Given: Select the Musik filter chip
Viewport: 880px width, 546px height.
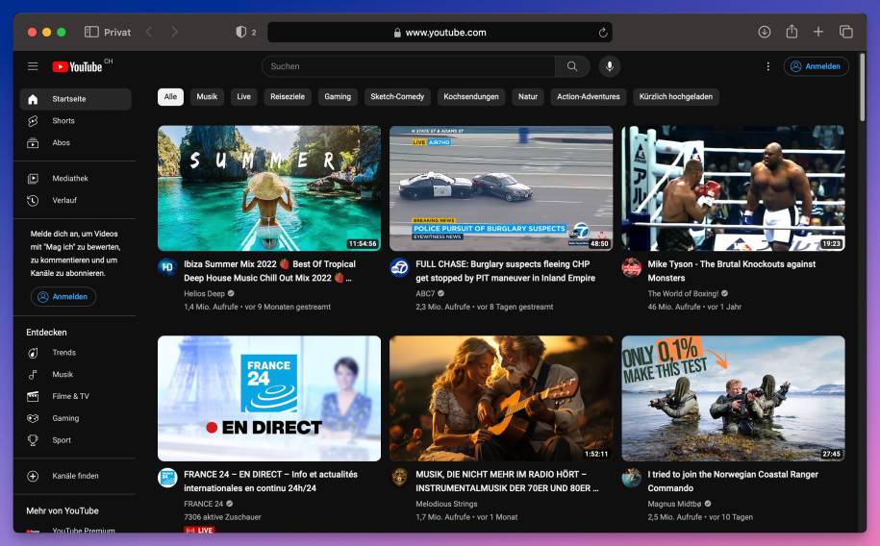Looking at the screenshot, I should point(207,96).
